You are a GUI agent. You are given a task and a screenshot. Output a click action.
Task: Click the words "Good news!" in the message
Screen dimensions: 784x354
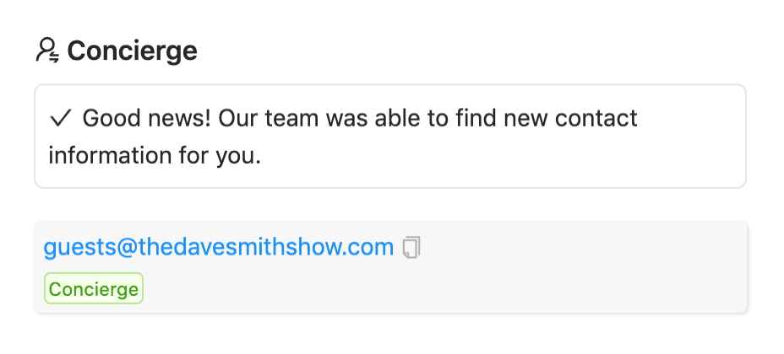click(146, 118)
